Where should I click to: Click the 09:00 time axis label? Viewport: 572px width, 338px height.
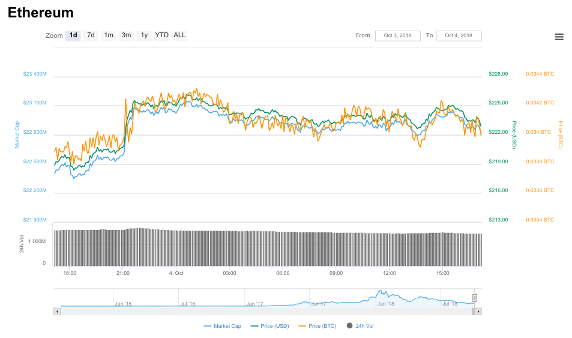tap(336, 273)
